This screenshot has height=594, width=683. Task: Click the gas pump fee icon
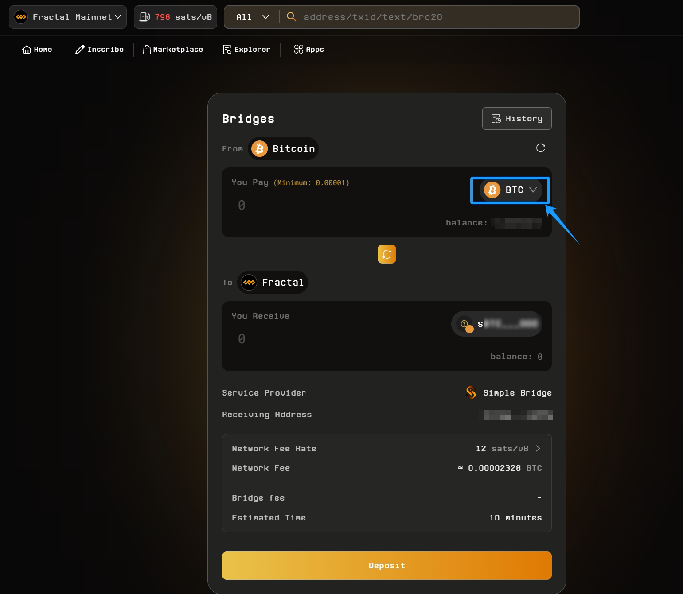click(144, 17)
